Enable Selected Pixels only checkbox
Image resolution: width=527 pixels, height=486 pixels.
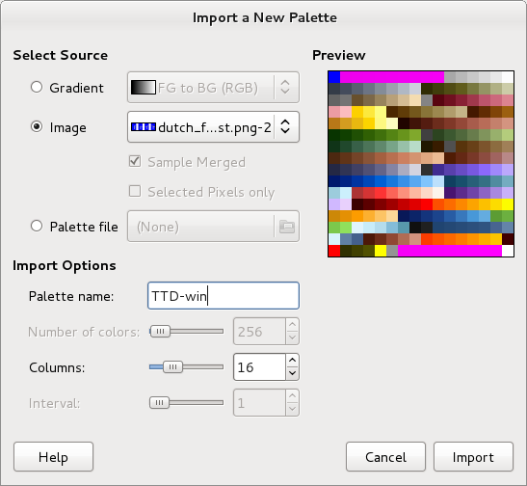coord(135,191)
